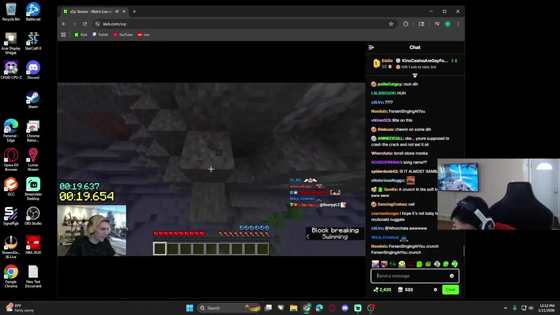The image size is (560, 315).
Task: Click username Whorchata in chat
Action: (x=381, y=153)
